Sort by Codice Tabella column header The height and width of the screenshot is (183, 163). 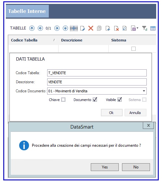point(24,40)
